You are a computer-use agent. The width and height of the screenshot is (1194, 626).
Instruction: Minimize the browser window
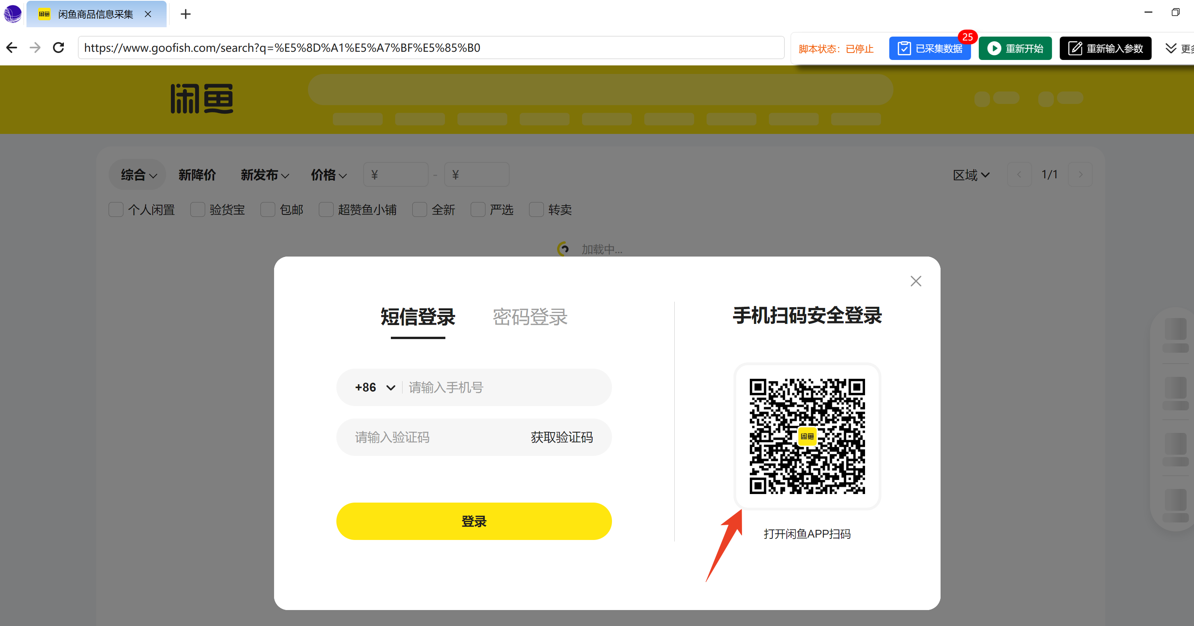click(x=1148, y=12)
